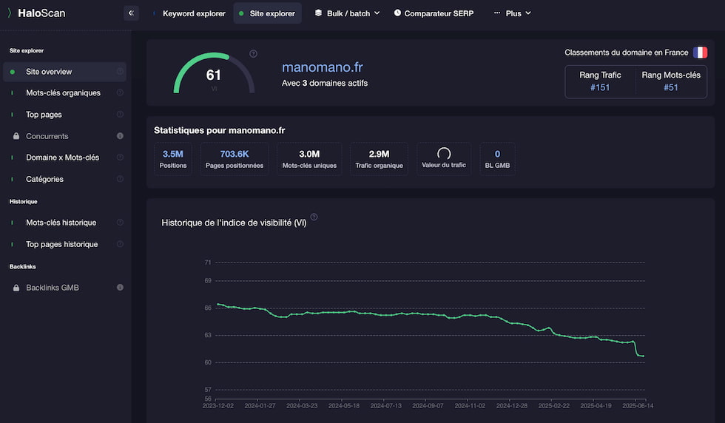The width and height of the screenshot is (725, 423).
Task: Click the HaloScan logo
Action: coord(36,13)
